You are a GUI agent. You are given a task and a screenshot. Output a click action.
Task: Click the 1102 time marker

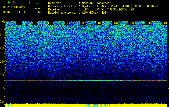coord(35,23)
